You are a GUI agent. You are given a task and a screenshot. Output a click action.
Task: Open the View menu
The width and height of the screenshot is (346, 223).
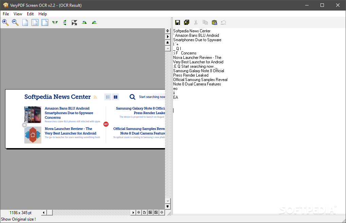tap(18, 14)
